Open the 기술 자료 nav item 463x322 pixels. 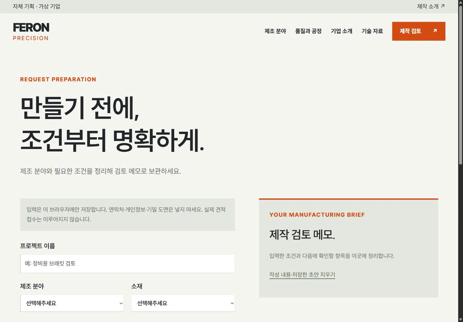coord(372,31)
